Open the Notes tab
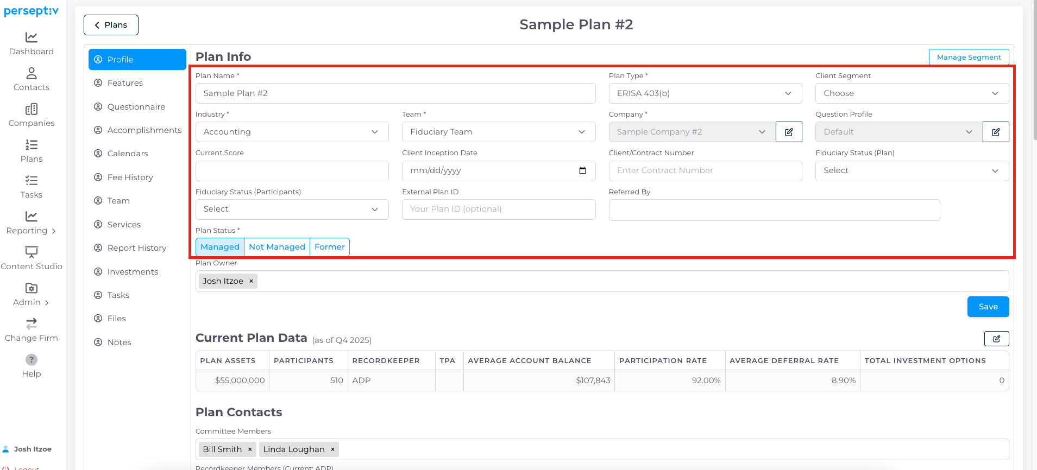The height and width of the screenshot is (470, 1037). 137,342
